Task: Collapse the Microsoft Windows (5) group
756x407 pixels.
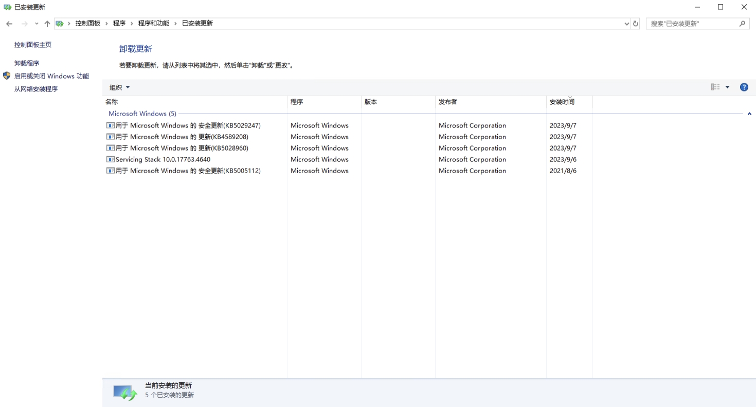Action: tap(749, 114)
